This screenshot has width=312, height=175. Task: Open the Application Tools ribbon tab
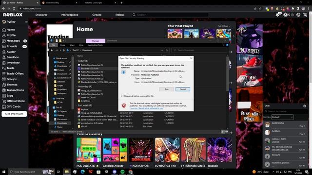click(x=96, y=45)
